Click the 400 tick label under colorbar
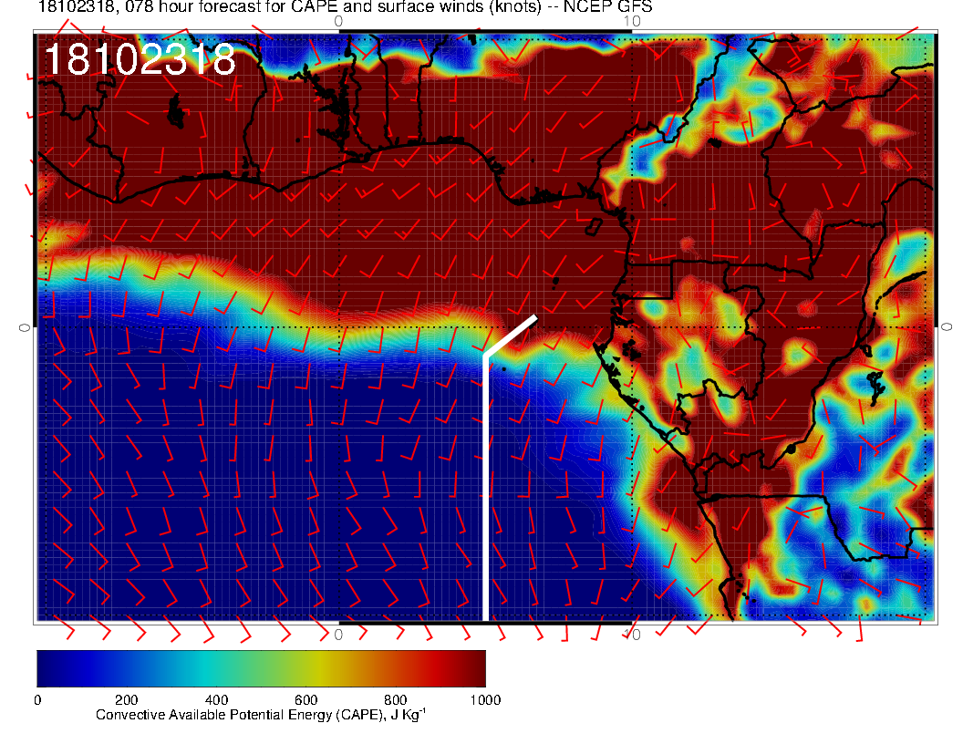The image size is (963, 744). [216, 700]
